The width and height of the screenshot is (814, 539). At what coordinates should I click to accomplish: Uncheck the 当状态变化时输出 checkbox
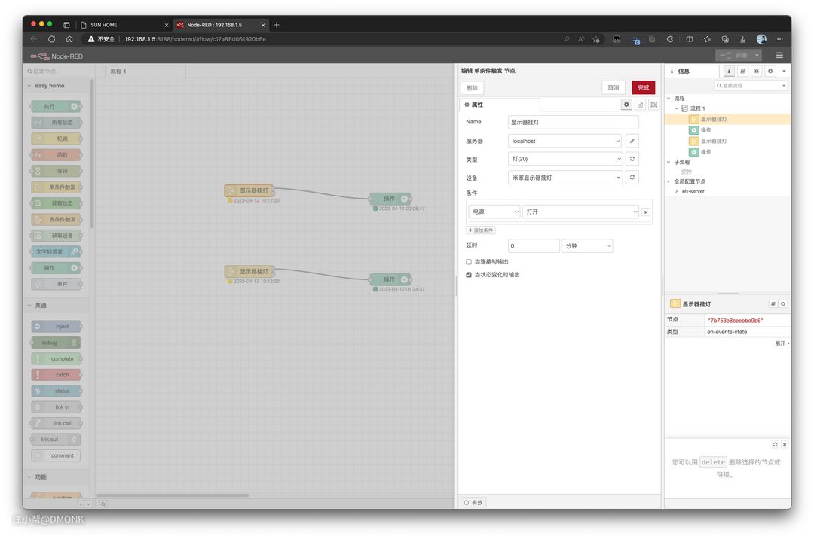tap(469, 275)
